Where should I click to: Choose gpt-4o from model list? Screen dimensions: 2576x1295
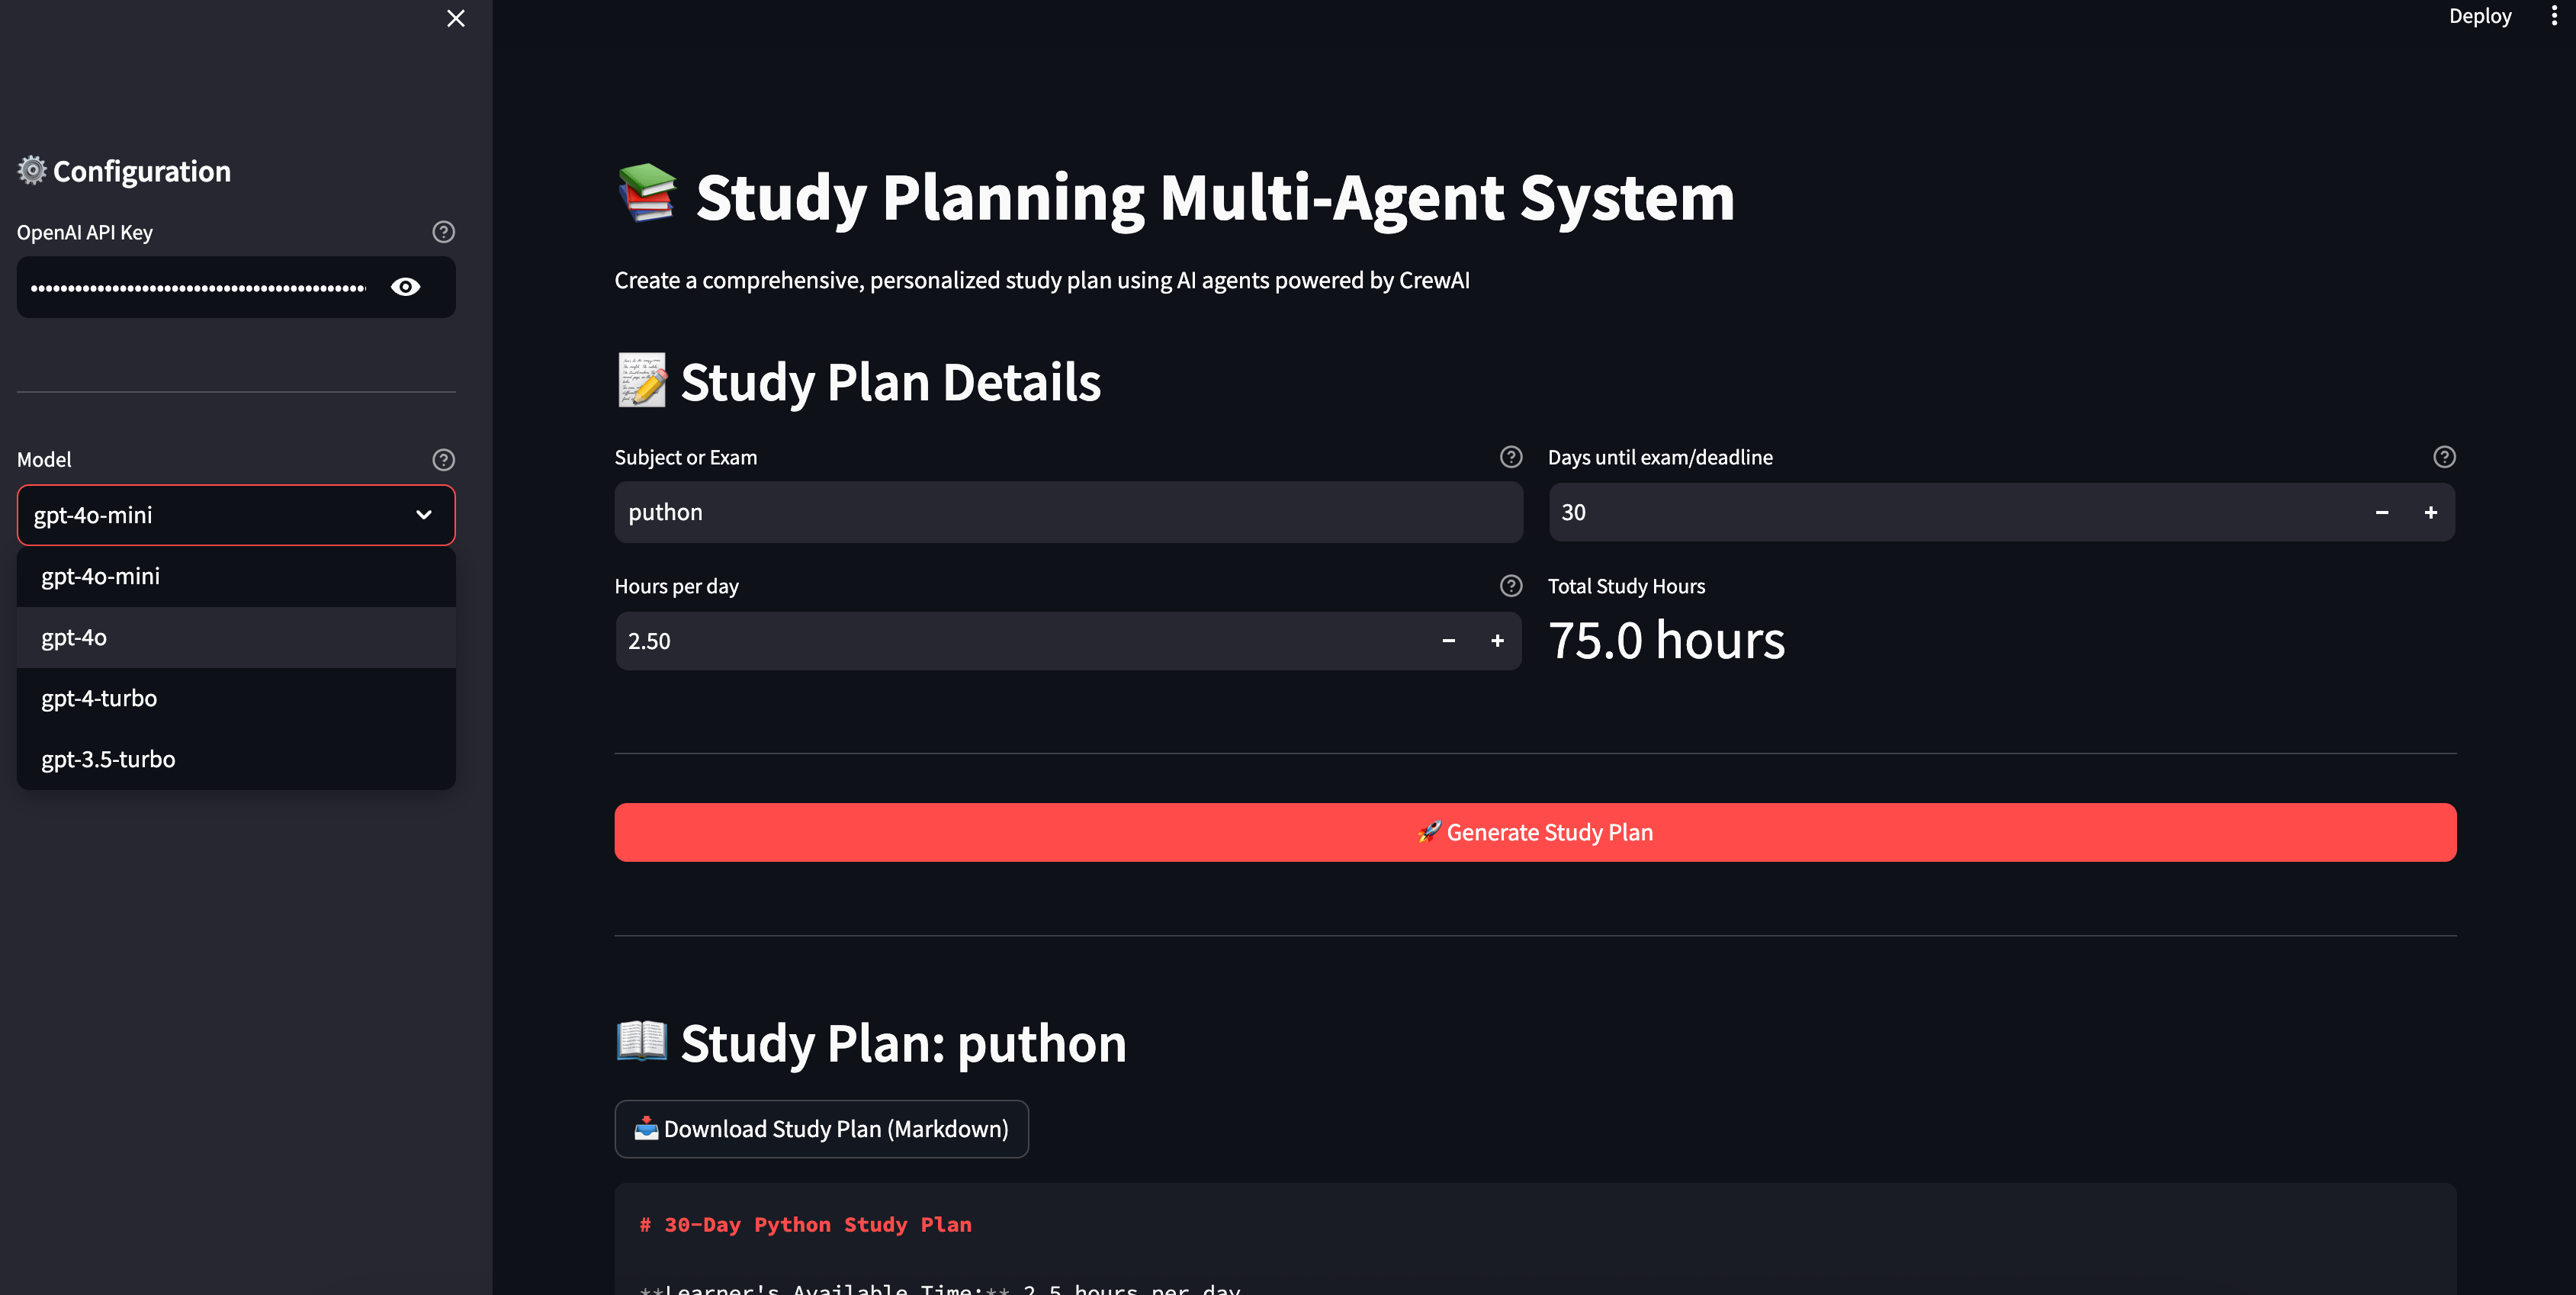(x=236, y=637)
